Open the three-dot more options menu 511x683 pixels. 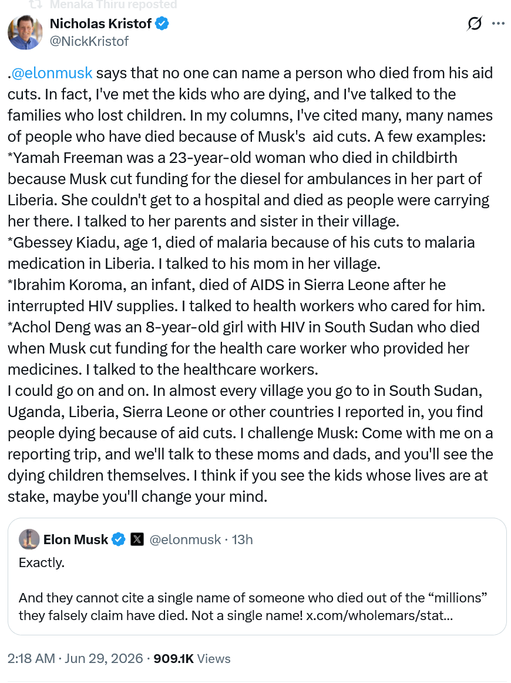click(498, 24)
